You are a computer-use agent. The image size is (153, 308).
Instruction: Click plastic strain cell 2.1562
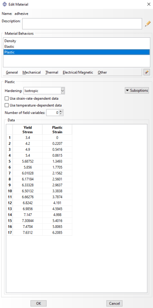click(57, 173)
